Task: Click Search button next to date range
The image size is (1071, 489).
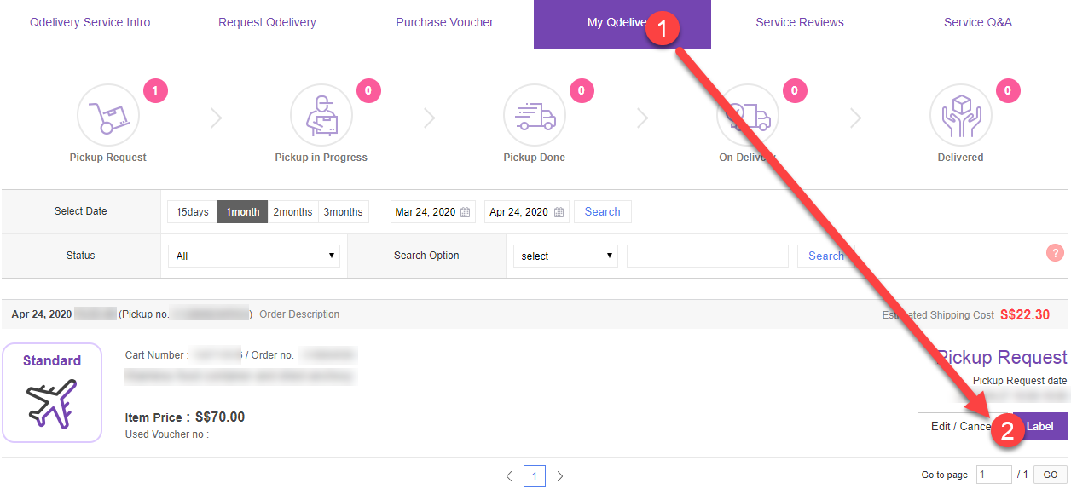Action: (x=603, y=212)
